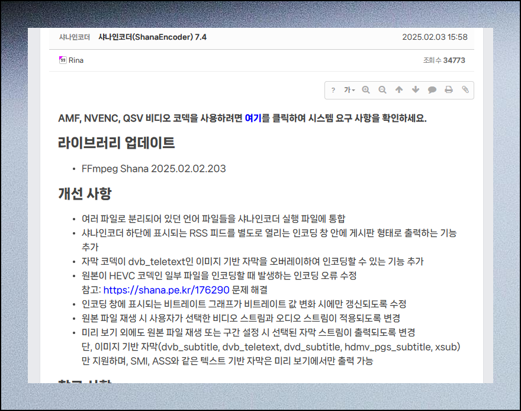Viewport: 521px width, 411px height.
Task: Click the HEVC 코덱 인코딩 오류 bullet
Action: coord(219,276)
